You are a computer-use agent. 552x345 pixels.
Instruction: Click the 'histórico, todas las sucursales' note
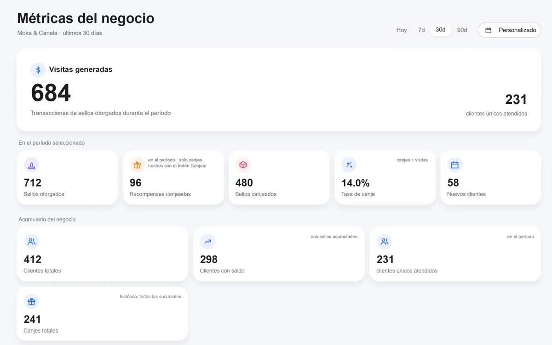(150, 297)
